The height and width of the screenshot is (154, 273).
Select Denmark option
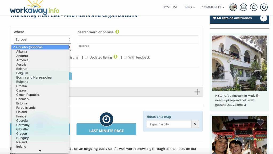(x=40, y=99)
